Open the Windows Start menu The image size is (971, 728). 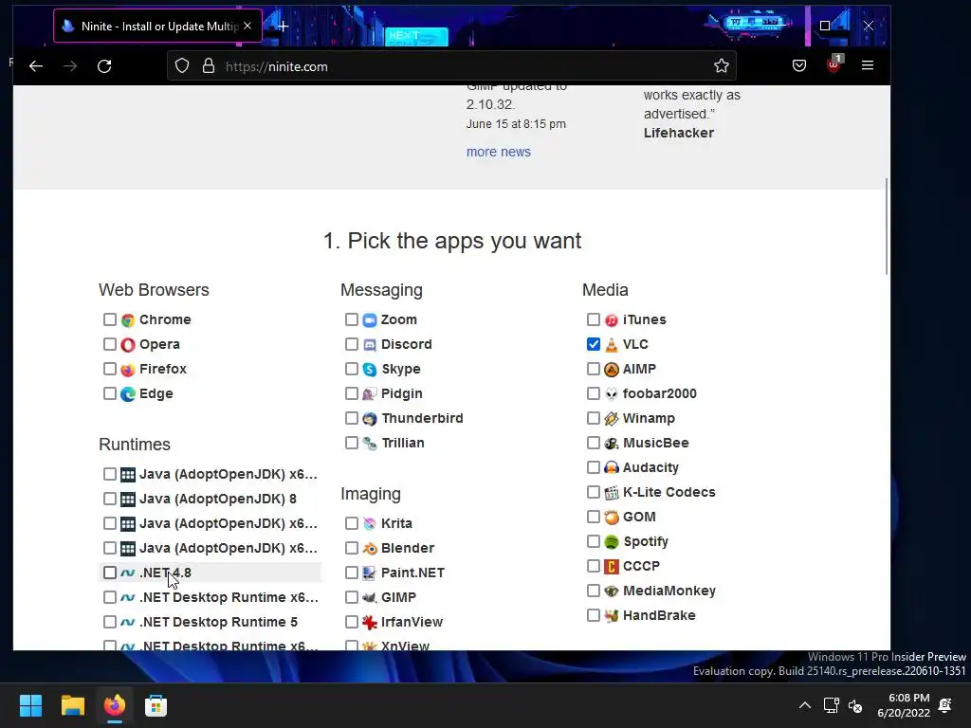[30, 705]
